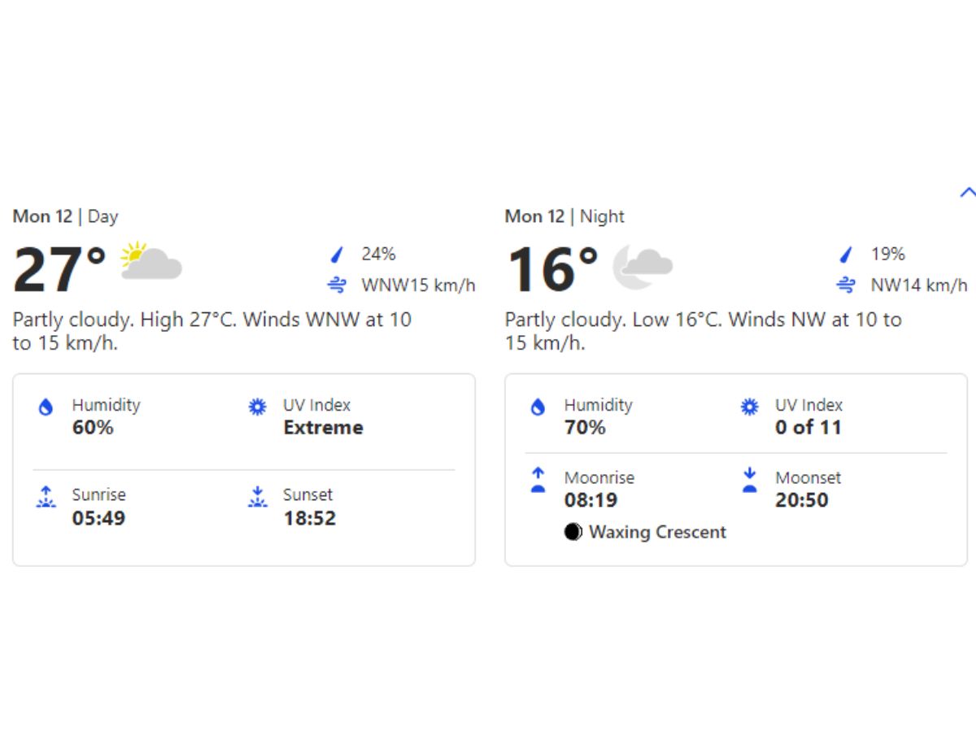Click the Extreme UV Index value
Image resolution: width=976 pixels, height=732 pixels.
[324, 427]
